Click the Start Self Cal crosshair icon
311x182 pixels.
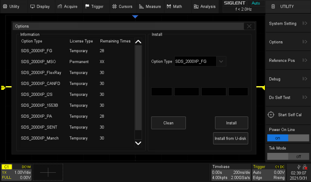[271, 115]
